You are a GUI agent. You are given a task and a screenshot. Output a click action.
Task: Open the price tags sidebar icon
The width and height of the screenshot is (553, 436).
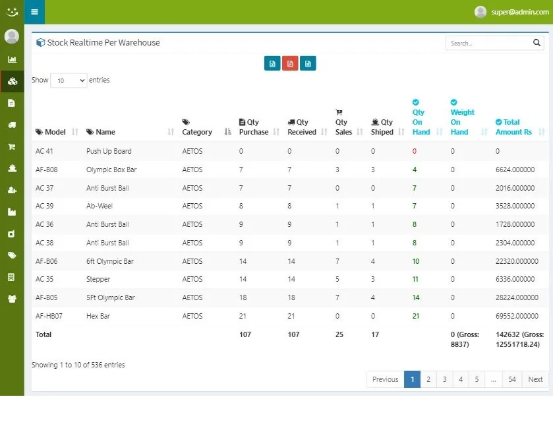click(x=12, y=255)
